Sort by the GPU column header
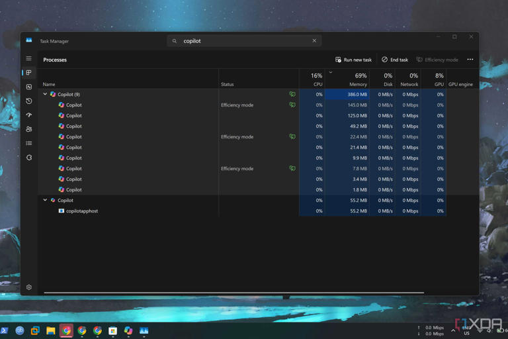 (x=433, y=79)
